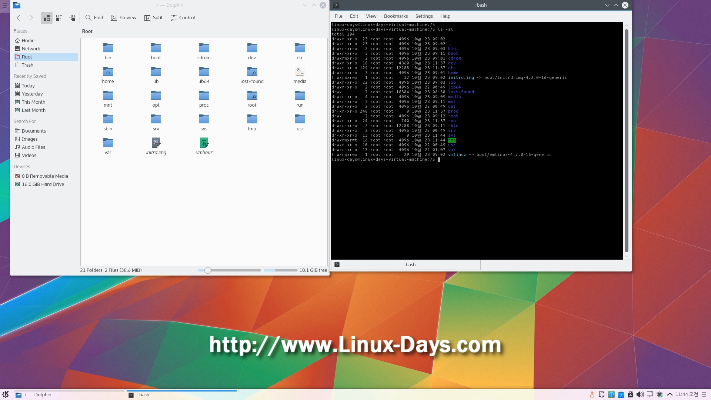The image size is (711, 400).
Task: Toggle the Preview button in Dolphin
Action: click(124, 18)
